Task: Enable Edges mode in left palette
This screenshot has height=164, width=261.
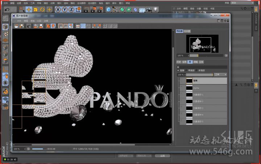Action: (5, 54)
